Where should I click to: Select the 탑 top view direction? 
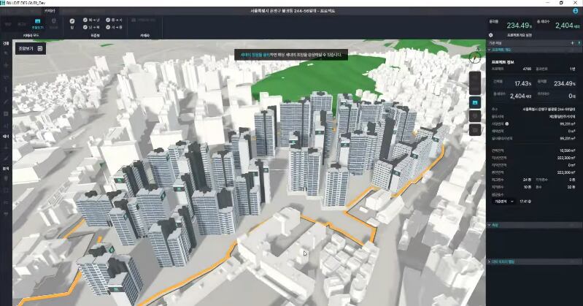(72, 23)
